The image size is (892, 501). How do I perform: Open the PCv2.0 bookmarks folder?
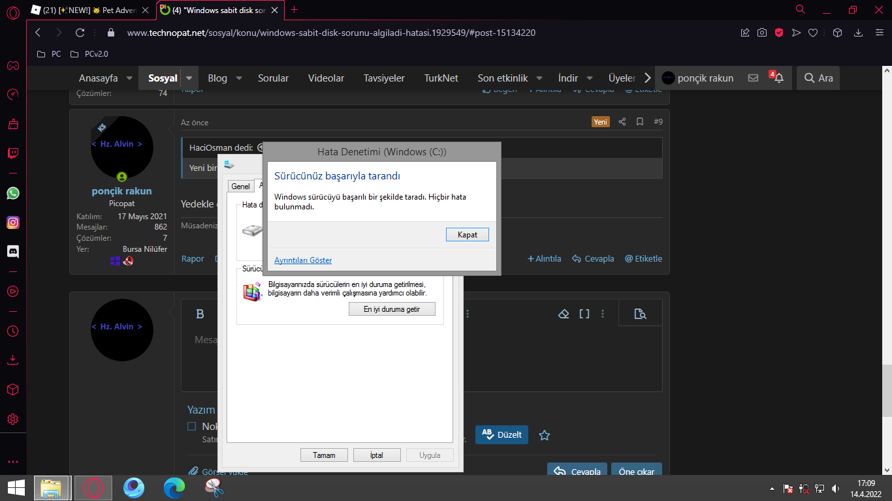tap(89, 54)
